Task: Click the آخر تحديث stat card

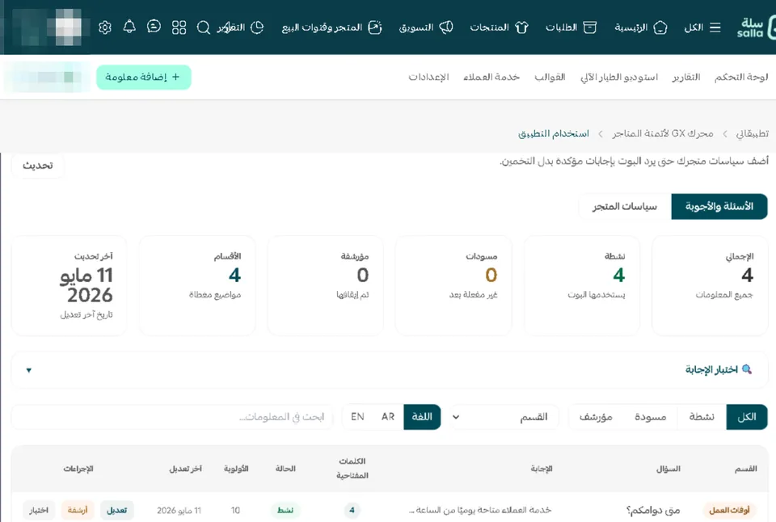Action: pyautogui.click(x=70, y=286)
